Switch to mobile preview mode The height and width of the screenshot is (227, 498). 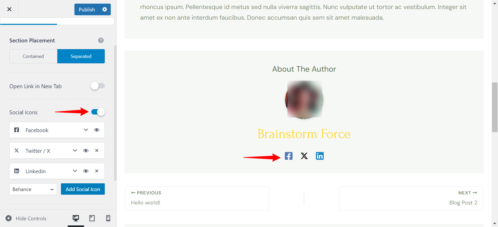pyautogui.click(x=108, y=218)
